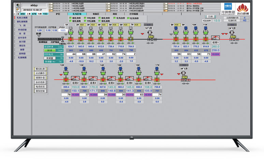Image resolution: width=264 pixels, height=160 pixels.
Task: Click the 活套1 looper gauge icon
Action: pyautogui.click(x=215, y=37)
